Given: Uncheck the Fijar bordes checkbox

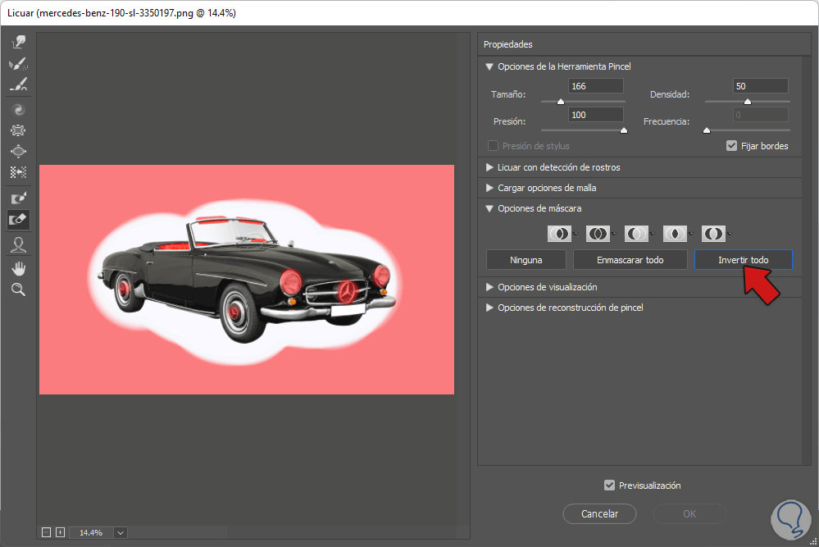Looking at the screenshot, I should [x=732, y=146].
